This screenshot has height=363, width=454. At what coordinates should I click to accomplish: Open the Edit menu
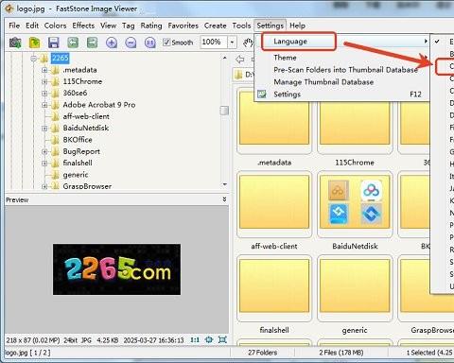coord(32,26)
